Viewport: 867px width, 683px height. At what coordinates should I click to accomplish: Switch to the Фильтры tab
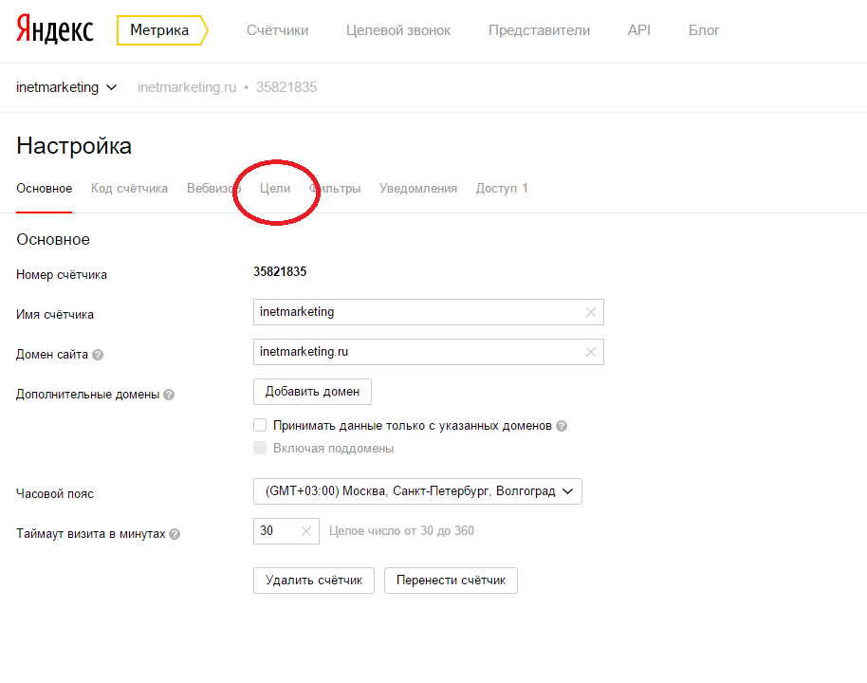point(335,189)
